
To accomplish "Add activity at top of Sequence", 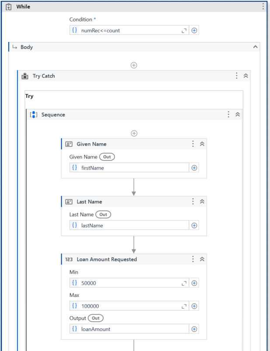I will [x=134, y=133].
